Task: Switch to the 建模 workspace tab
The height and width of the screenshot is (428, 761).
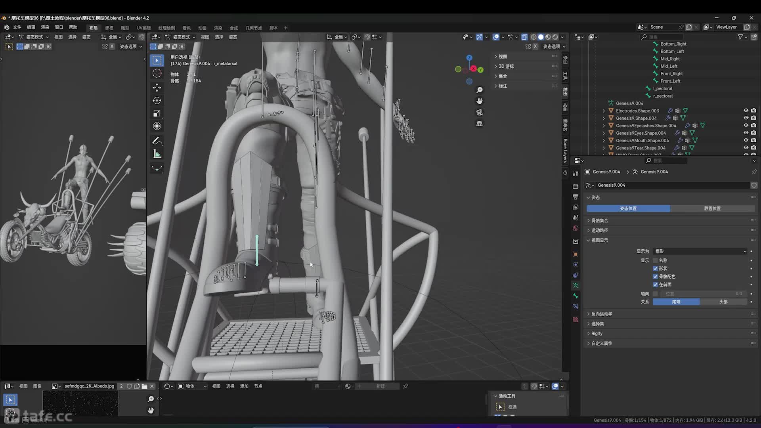Action: (109, 28)
